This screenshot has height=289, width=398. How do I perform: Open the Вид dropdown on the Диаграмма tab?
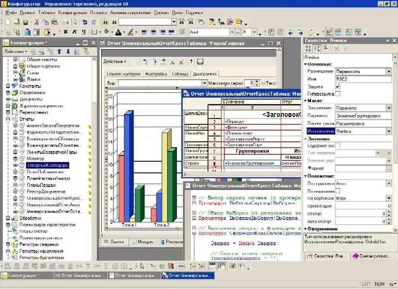(x=204, y=83)
